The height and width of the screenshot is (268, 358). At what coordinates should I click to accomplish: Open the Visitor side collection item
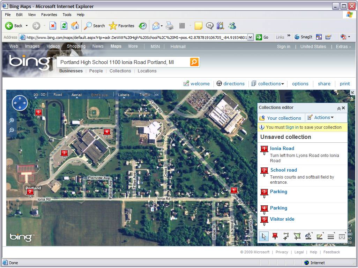pos(282,219)
